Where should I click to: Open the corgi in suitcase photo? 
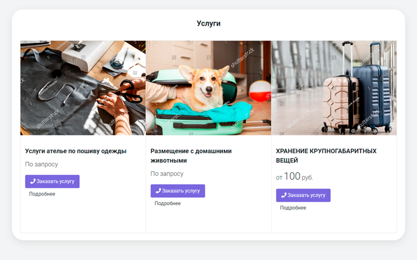point(208,88)
